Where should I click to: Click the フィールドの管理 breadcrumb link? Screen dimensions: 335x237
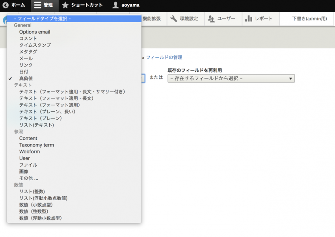[164, 57]
